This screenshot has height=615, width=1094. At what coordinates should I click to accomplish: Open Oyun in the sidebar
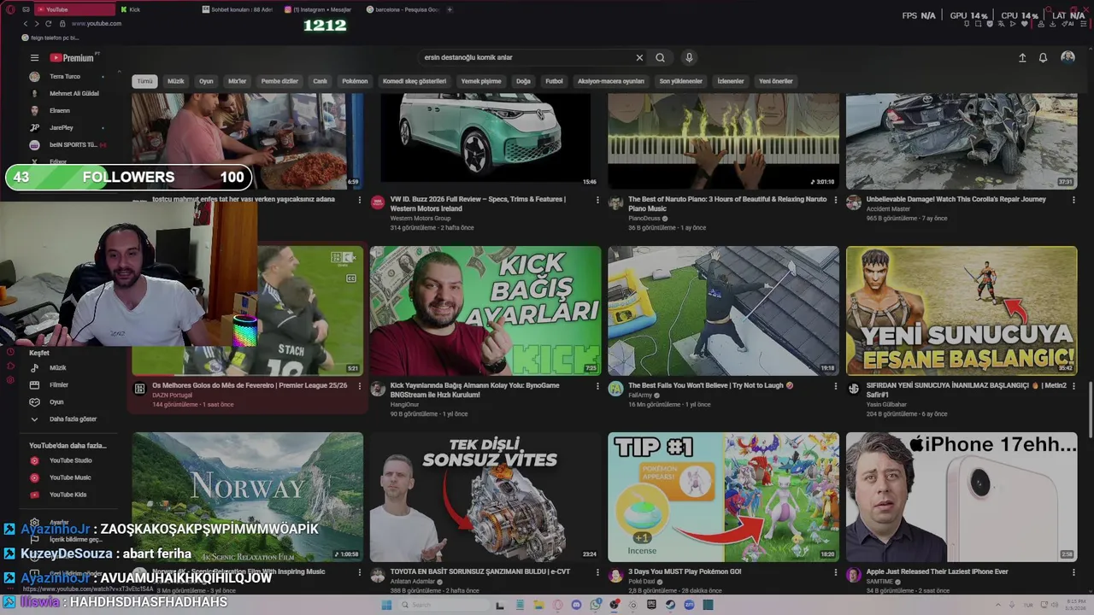[56, 402]
